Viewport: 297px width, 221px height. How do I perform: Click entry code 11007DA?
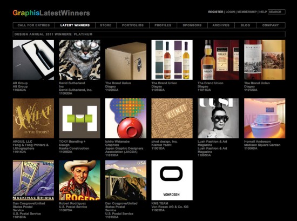65,210
